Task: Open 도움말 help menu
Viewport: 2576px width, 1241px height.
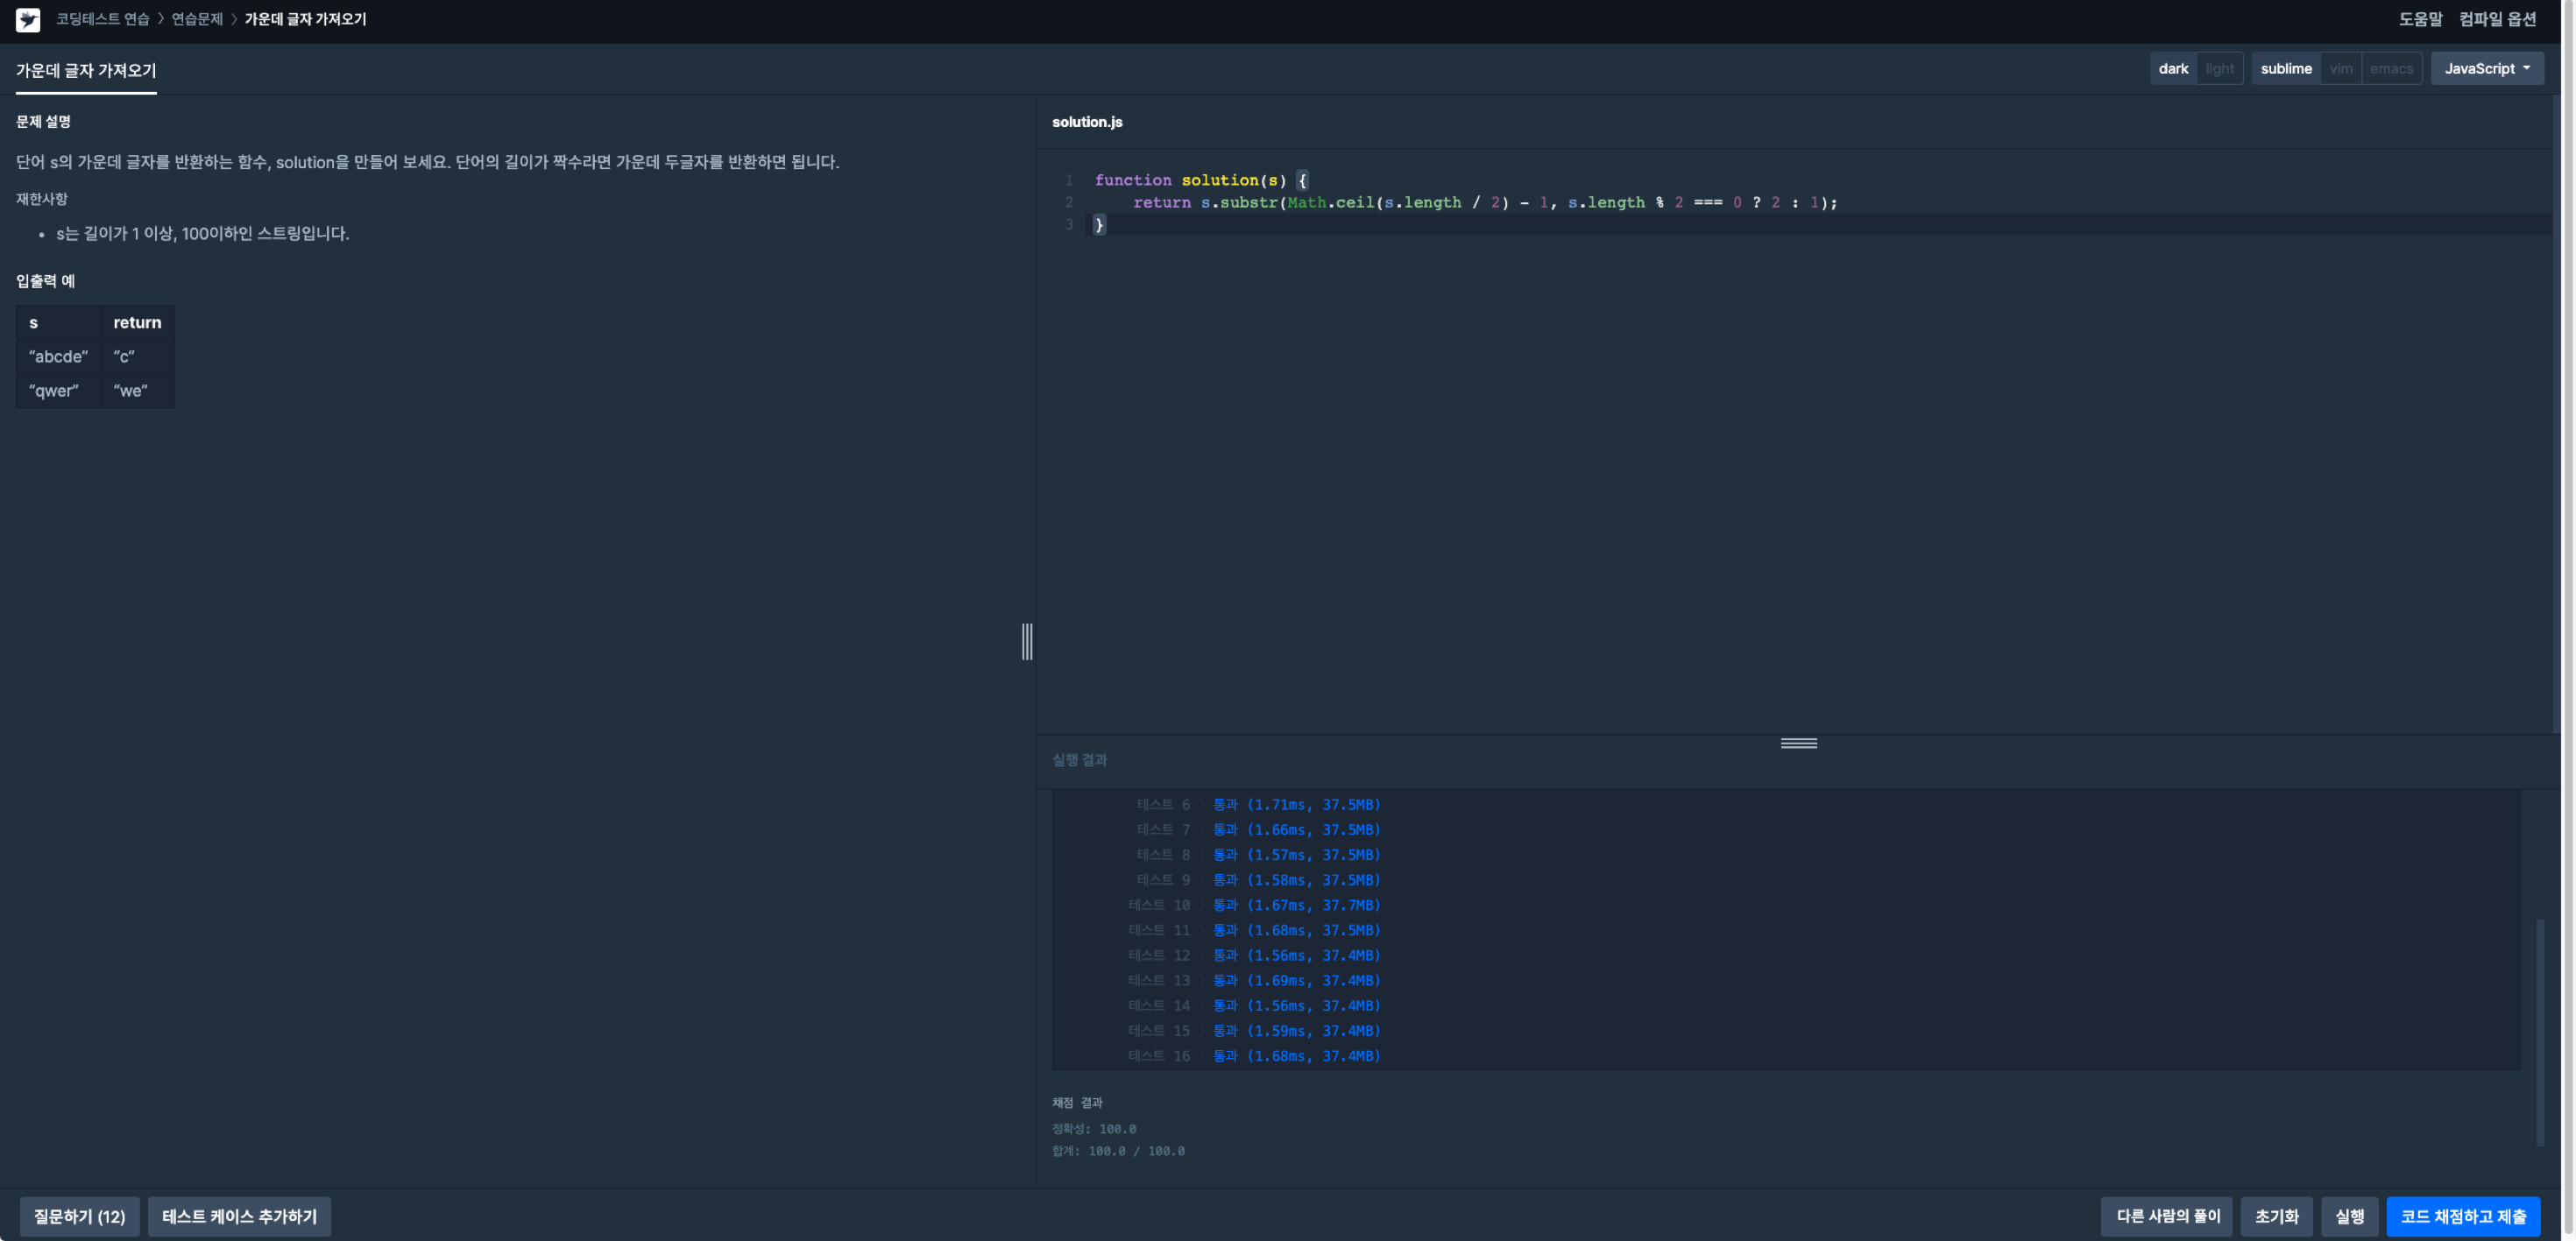Action: (2420, 19)
